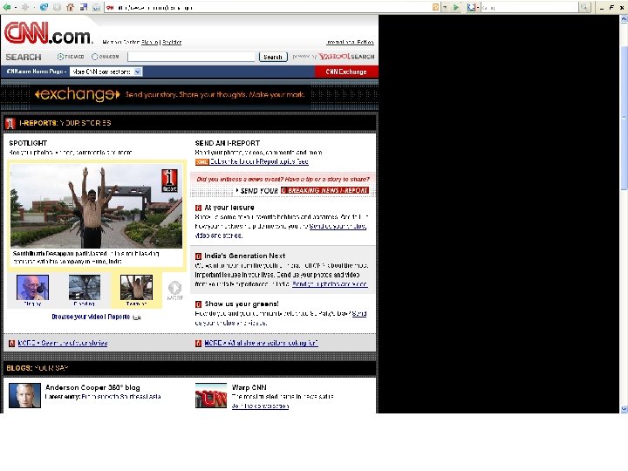Viewport: 628px width, 471px height.
Task: Click the MORE arrow next to thumbnails
Action: pos(174,290)
